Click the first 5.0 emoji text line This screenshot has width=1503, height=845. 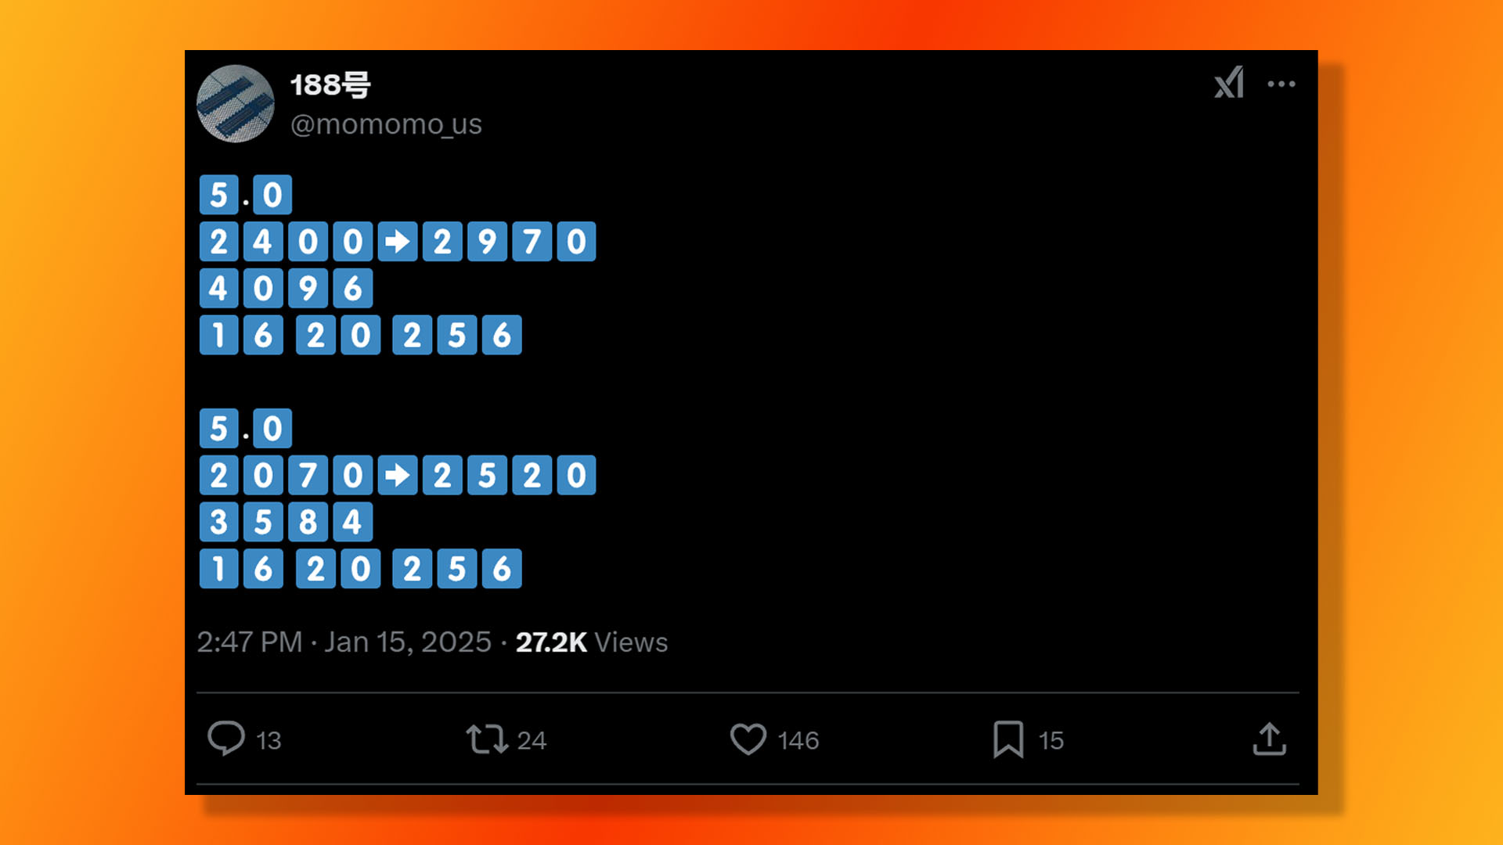tap(246, 195)
